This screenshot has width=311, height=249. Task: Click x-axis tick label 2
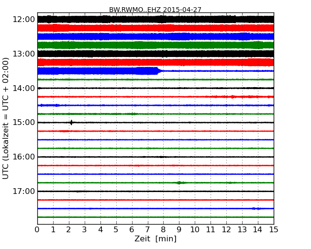pos(68,230)
